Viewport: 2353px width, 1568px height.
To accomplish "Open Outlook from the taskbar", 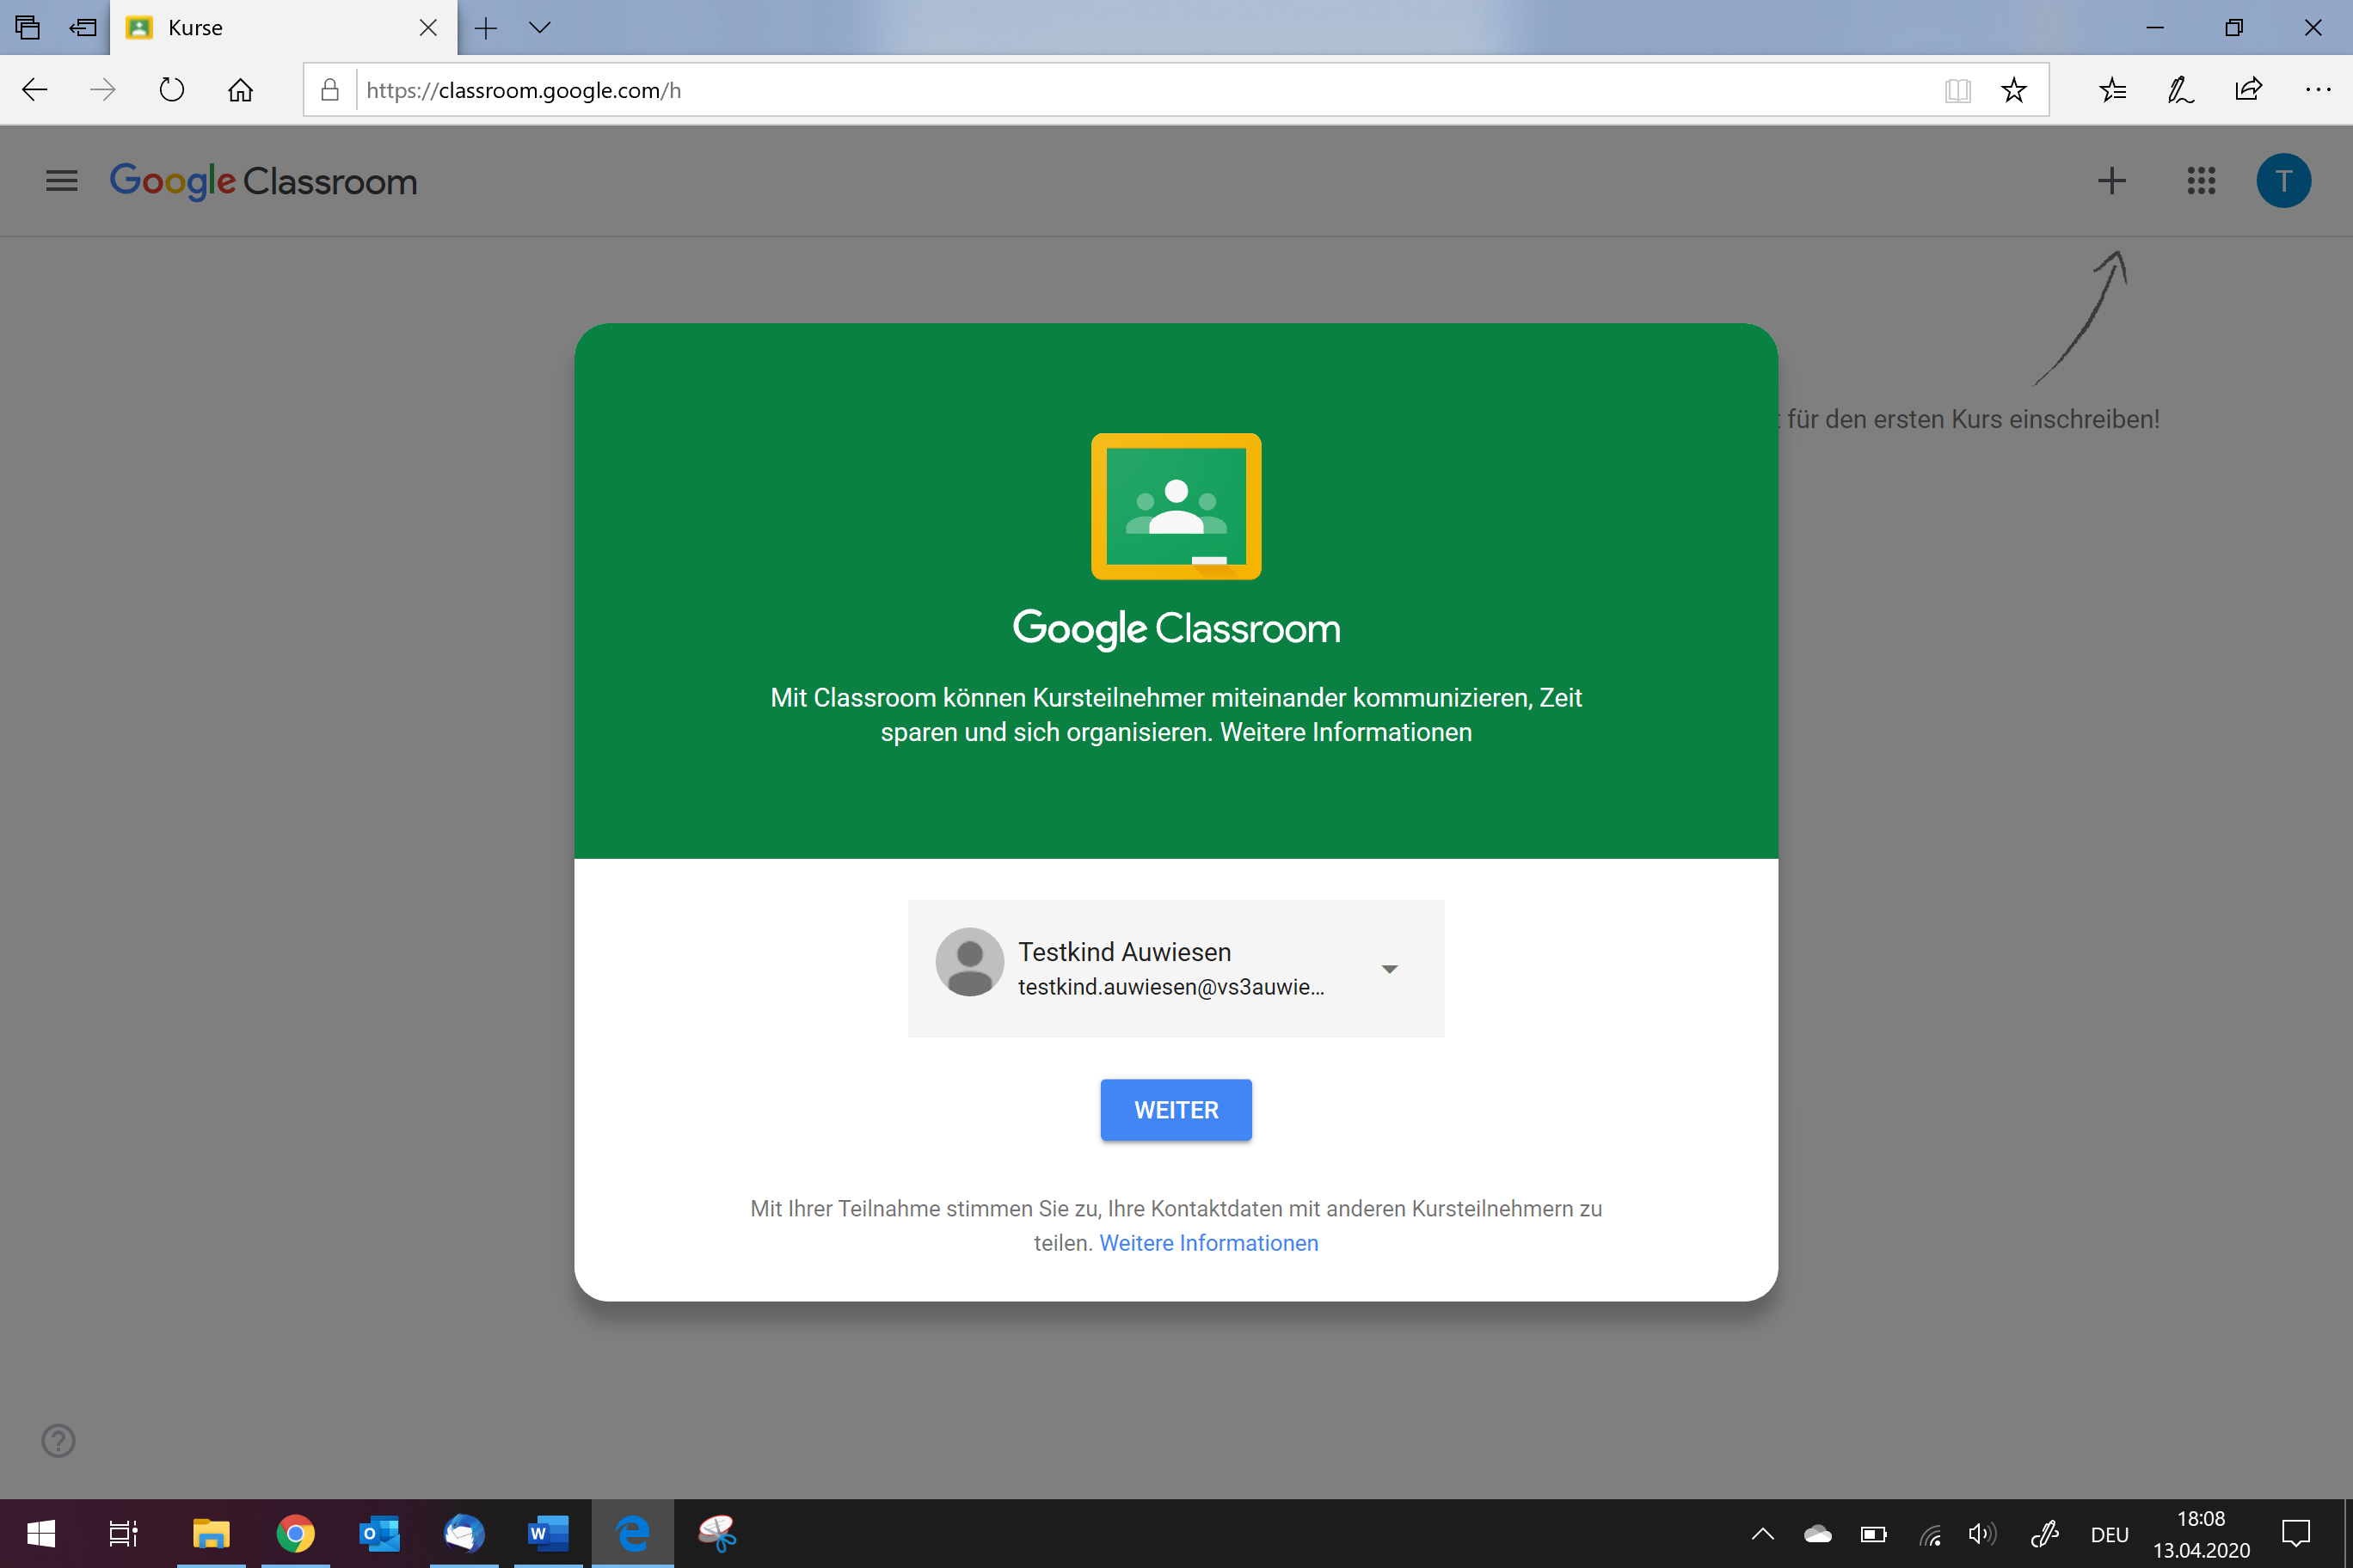I will [379, 1533].
